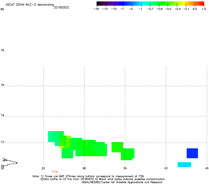209x184 pixels.
Task: Click the cyan data cell near 43 longitude
Action: coord(184,165)
